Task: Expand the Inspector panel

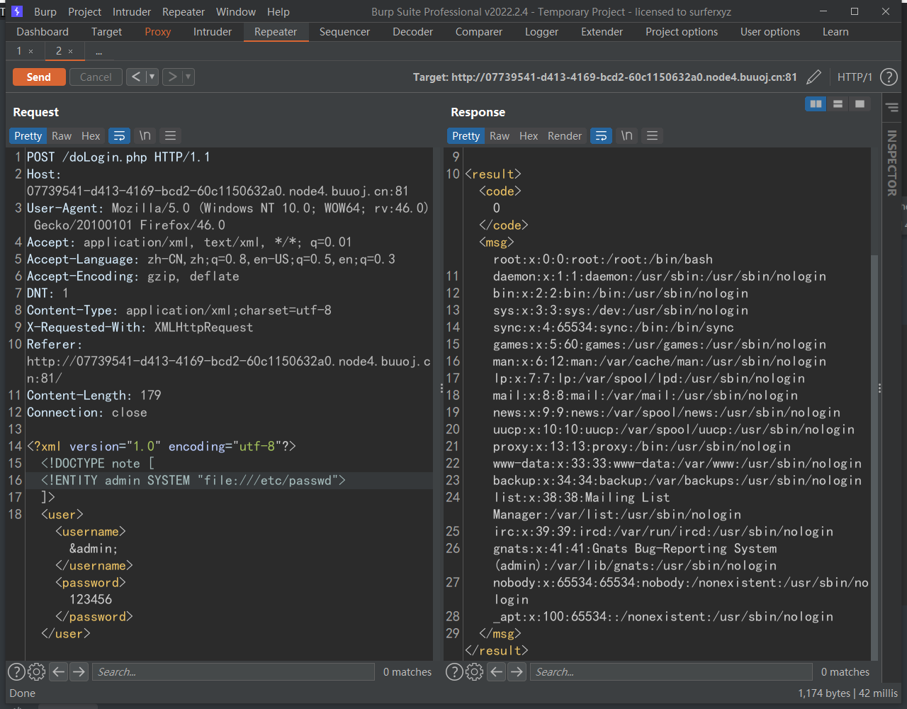Action: tap(892, 163)
